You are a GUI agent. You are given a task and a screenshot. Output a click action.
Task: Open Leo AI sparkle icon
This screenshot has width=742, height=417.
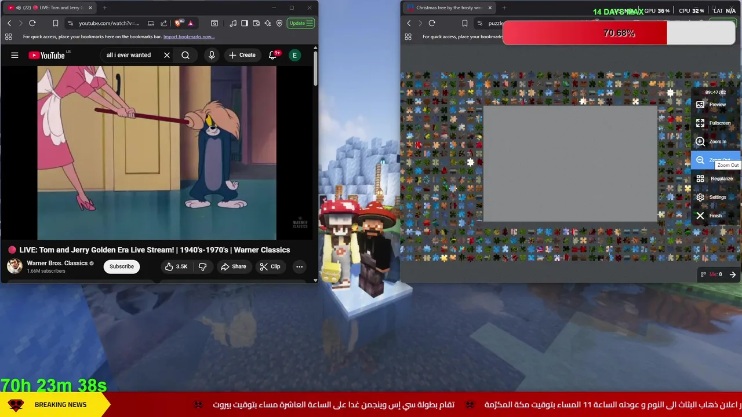[268, 23]
